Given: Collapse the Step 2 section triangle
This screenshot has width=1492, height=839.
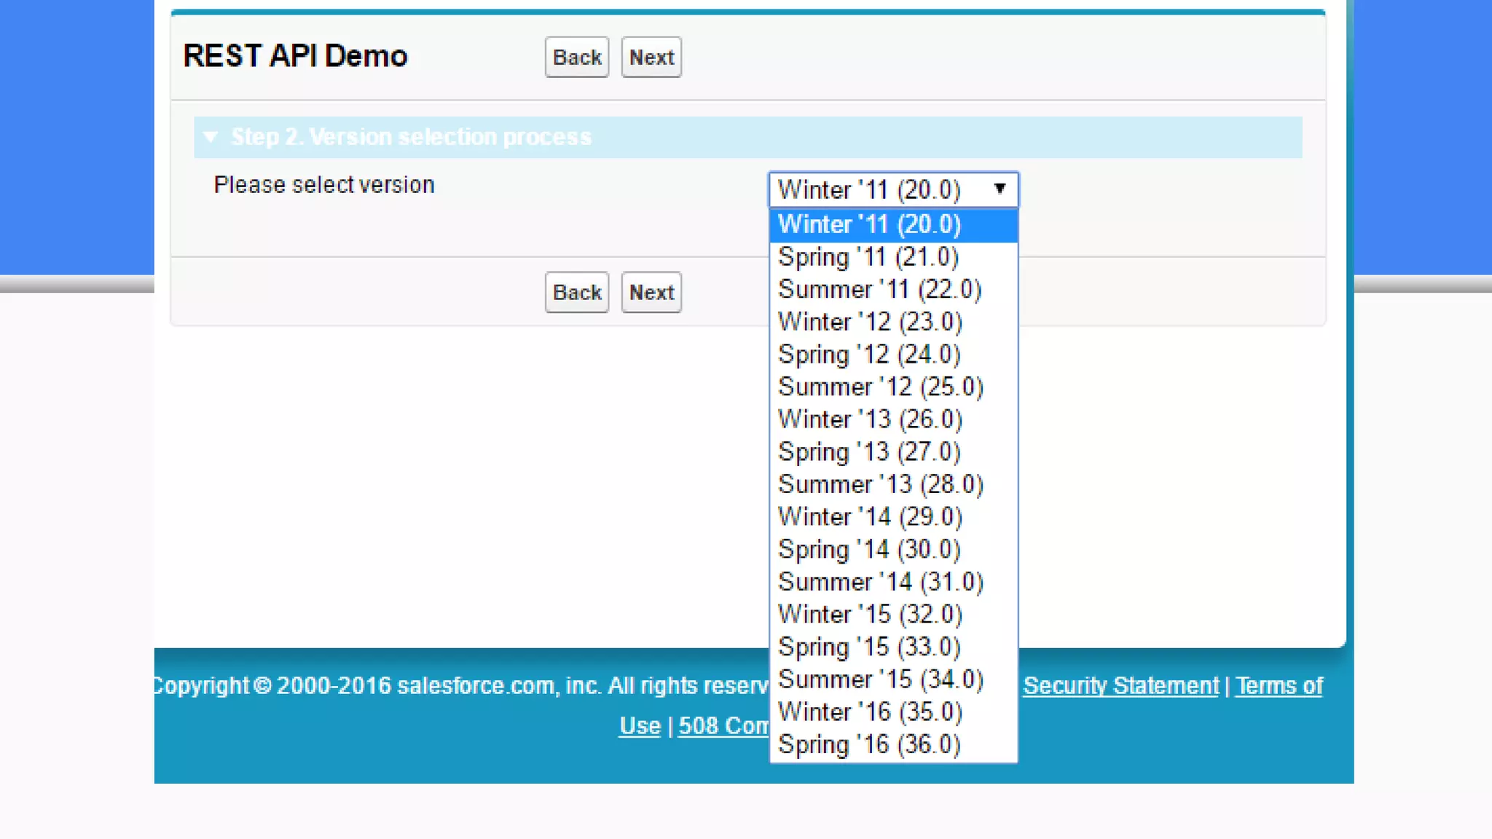Looking at the screenshot, I should click(x=211, y=137).
